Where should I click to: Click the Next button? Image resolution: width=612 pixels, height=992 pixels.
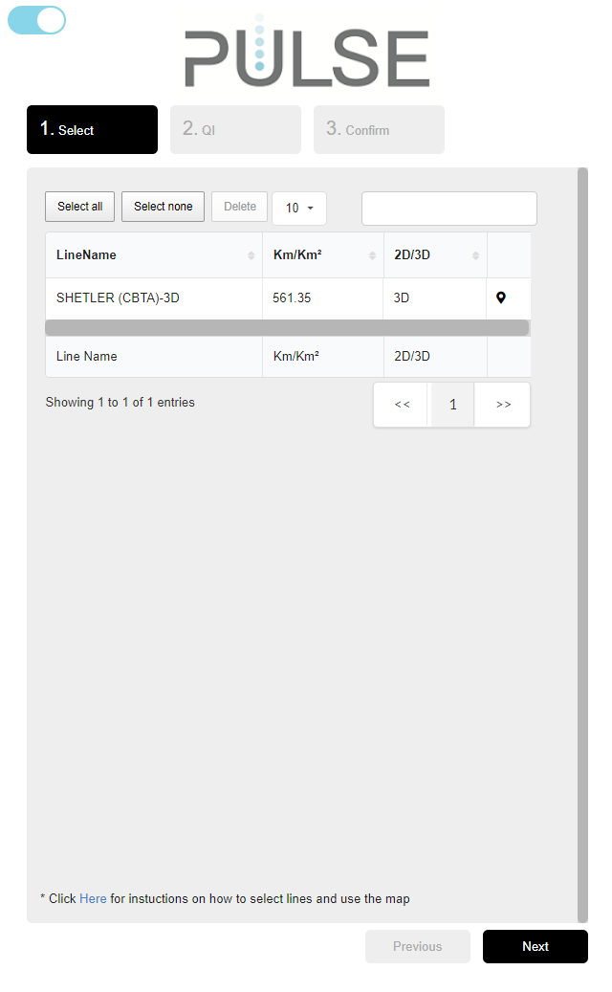(535, 946)
